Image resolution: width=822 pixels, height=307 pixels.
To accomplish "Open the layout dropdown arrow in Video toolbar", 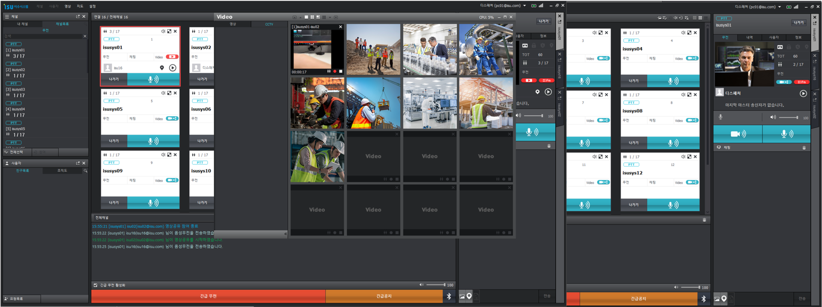I will point(330,18).
